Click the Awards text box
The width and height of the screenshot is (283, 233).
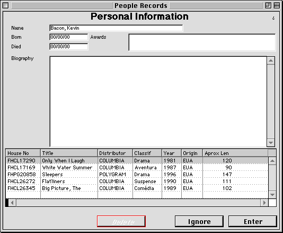pos(202,42)
